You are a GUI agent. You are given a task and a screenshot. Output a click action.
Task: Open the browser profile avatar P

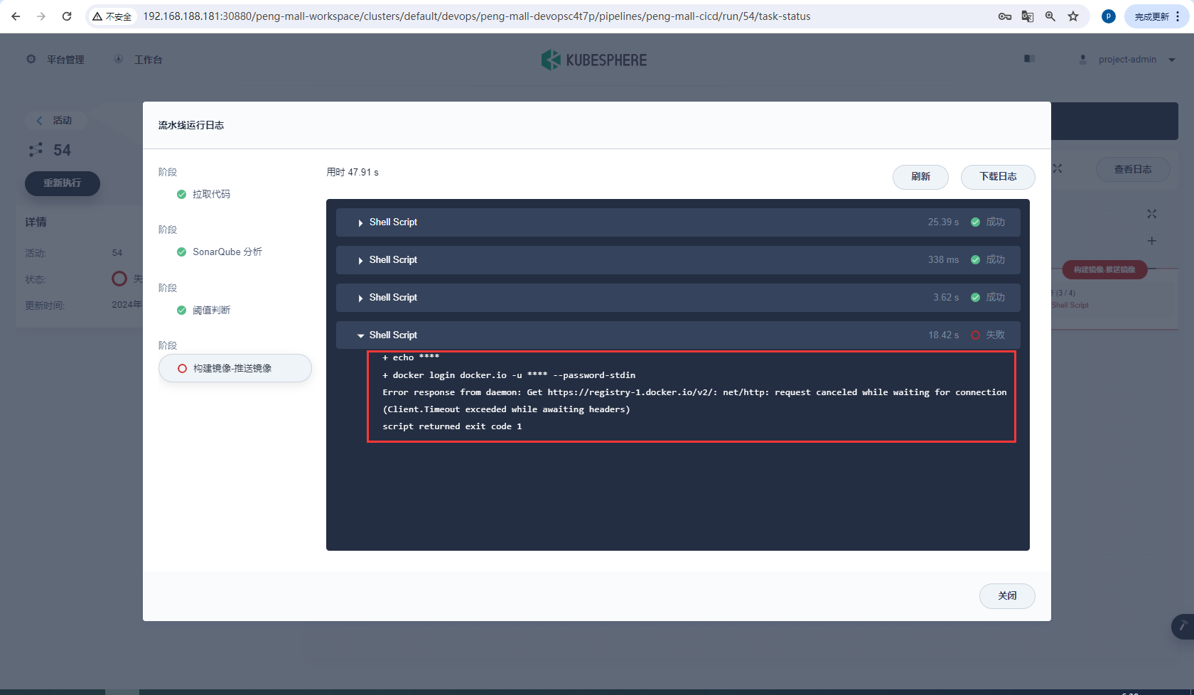(x=1109, y=16)
